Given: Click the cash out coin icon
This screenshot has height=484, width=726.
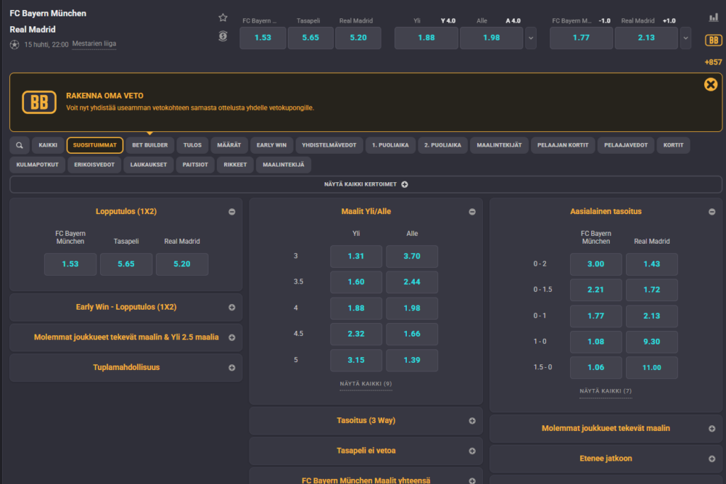Looking at the screenshot, I should coord(223,36).
